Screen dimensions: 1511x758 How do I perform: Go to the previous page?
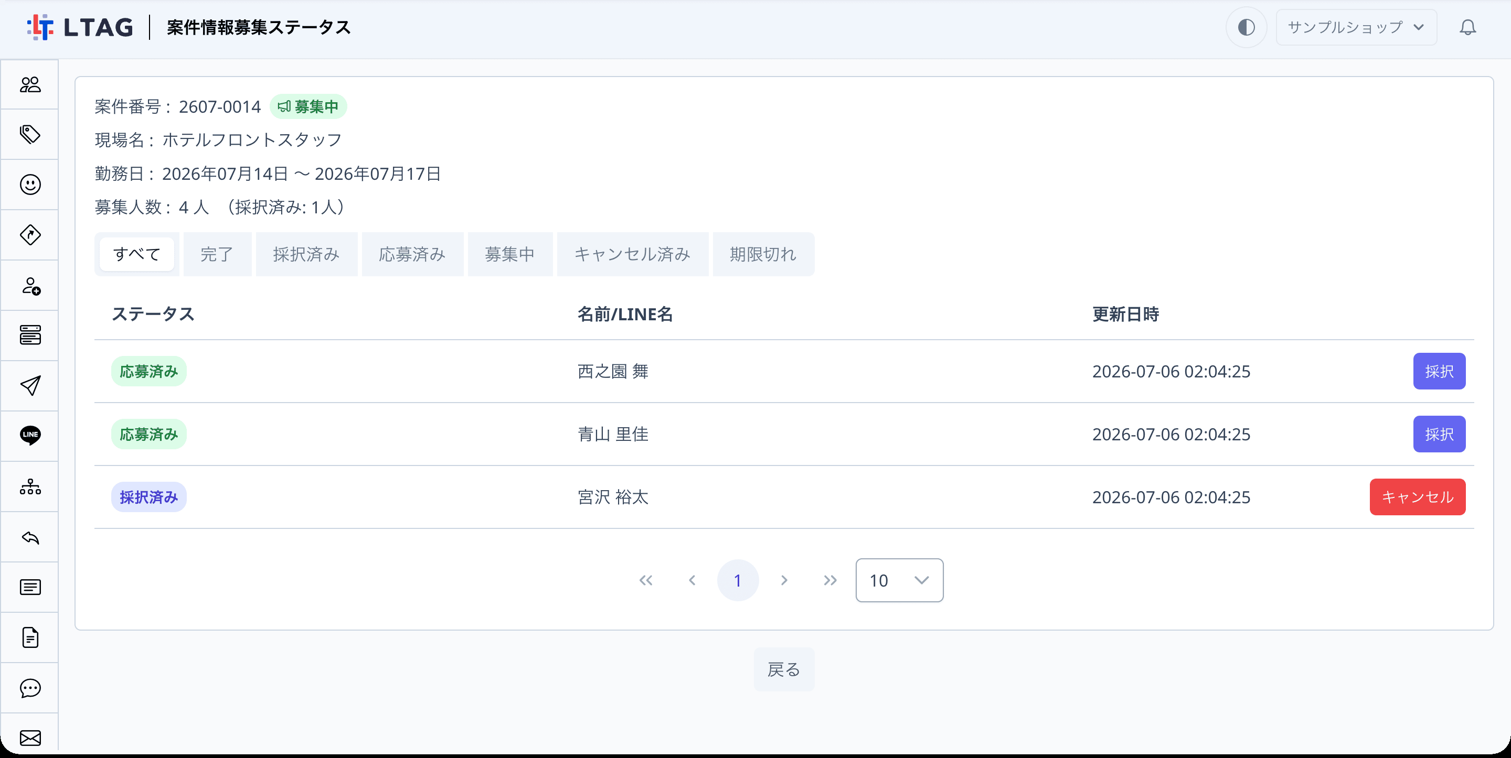pos(692,580)
